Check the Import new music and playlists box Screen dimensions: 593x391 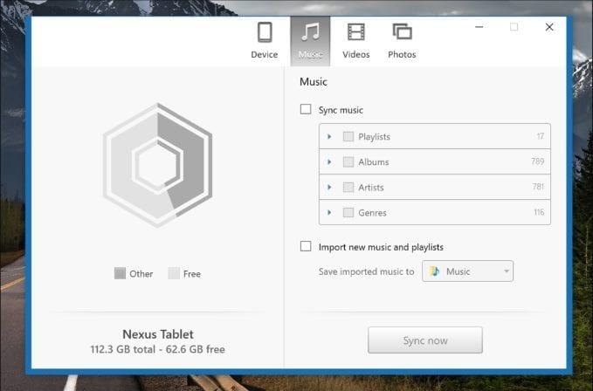coord(306,247)
